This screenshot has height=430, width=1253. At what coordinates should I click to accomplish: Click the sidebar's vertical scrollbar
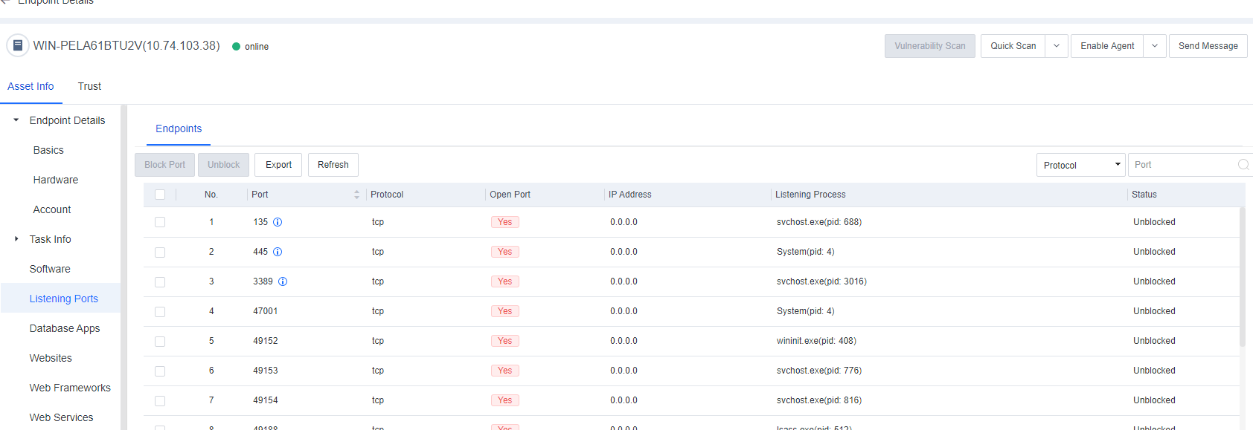coord(124,267)
